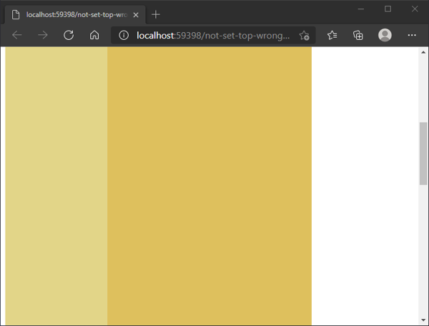Image resolution: width=429 pixels, height=326 pixels.
Task: Reload the current page
Action: tap(69, 35)
